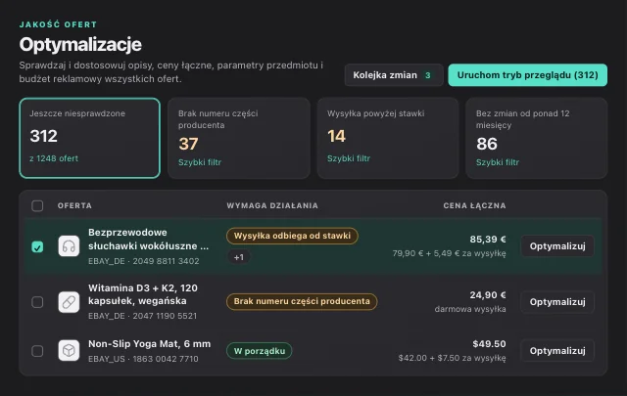Toggle the select-all checkbox in table header
The width and height of the screenshot is (627, 396).
[37, 205]
